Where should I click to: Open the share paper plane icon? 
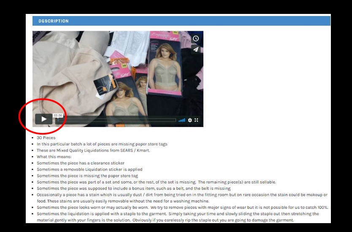pyautogui.click(x=196, y=49)
